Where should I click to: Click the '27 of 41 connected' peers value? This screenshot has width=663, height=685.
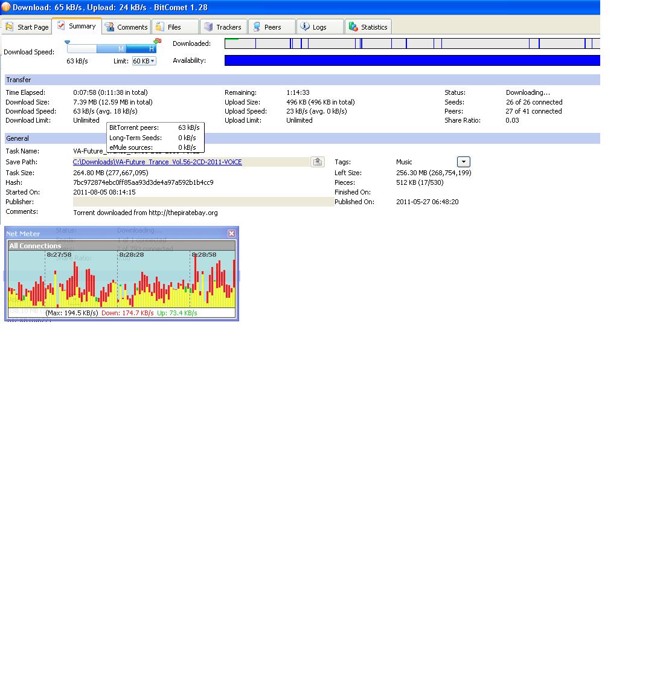point(534,111)
